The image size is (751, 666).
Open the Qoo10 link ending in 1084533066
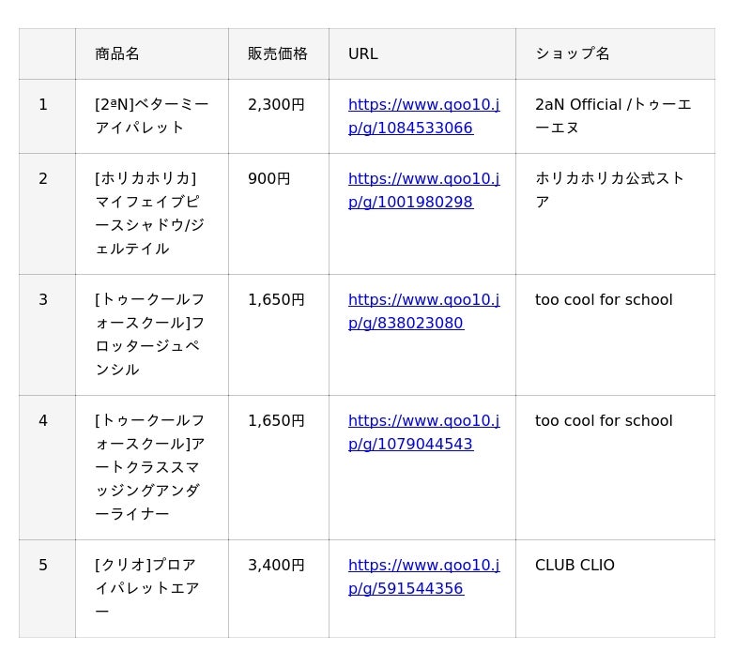click(x=423, y=116)
